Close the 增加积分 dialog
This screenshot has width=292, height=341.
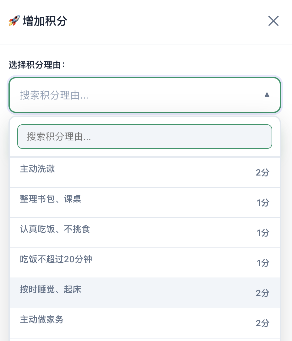pos(273,21)
